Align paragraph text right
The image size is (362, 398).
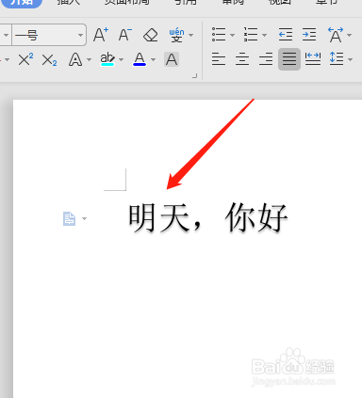click(266, 59)
